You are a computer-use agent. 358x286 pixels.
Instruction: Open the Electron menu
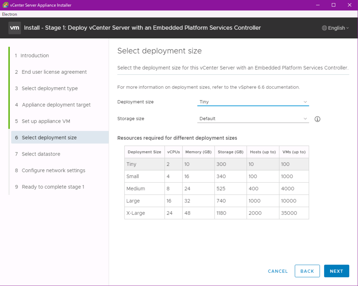pos(9,14)
